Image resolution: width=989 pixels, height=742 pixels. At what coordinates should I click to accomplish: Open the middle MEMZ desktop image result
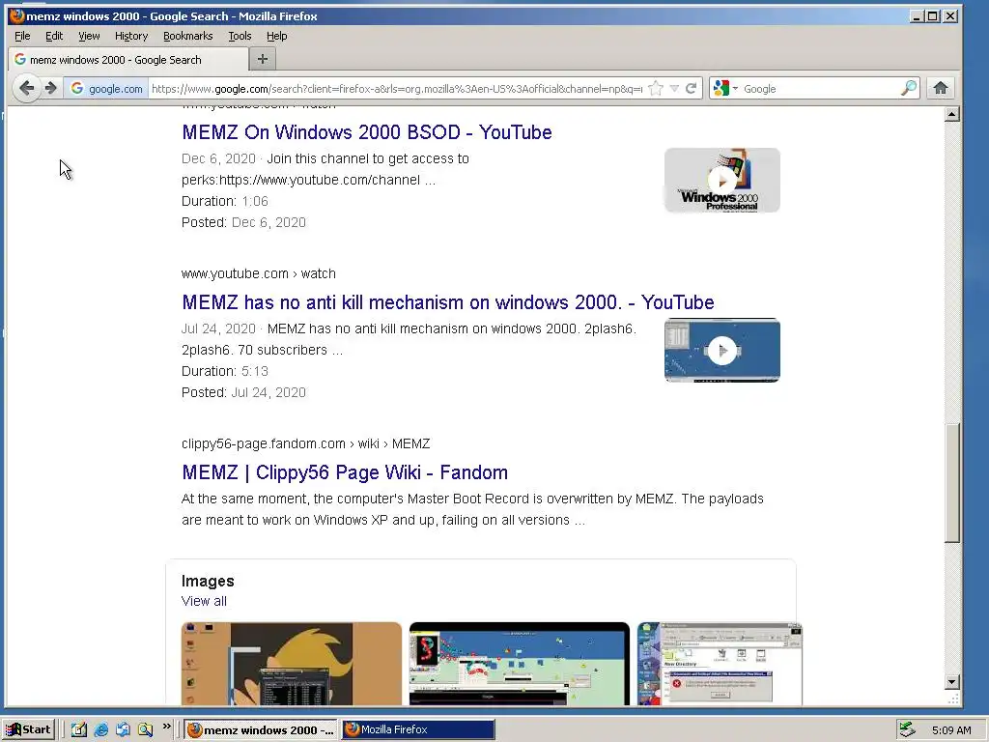tap(519, 664)
